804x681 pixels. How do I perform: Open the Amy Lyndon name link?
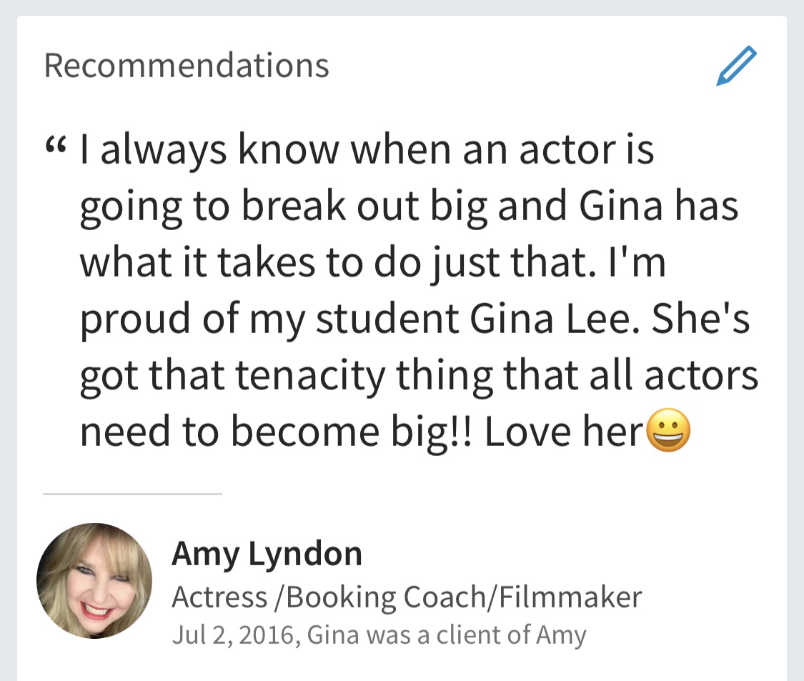[x=267, y=555]
